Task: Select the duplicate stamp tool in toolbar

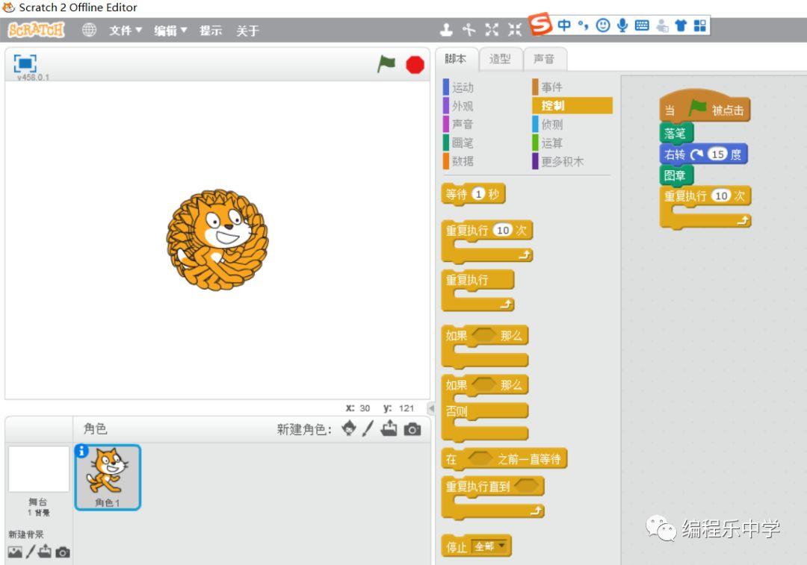Action: coord(446,30)
